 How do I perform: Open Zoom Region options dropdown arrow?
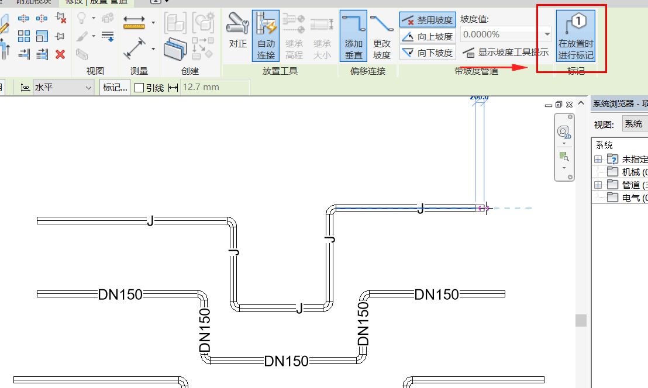(564, 168)
